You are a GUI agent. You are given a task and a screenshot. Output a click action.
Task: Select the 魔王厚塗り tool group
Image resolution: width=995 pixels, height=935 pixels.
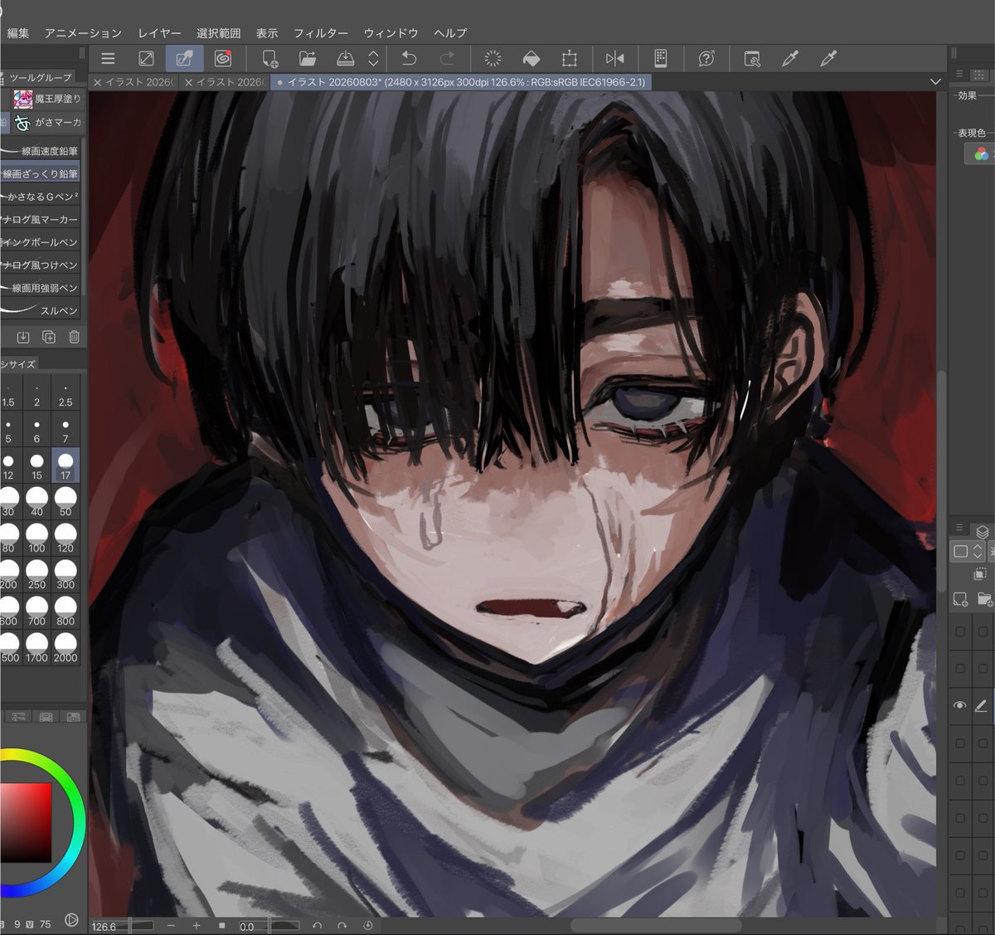click(x=46, y=99)
